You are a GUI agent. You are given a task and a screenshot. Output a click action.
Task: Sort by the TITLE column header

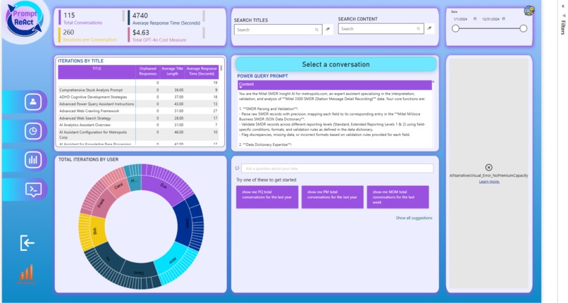pyautogui.click(x=97, y=72)
